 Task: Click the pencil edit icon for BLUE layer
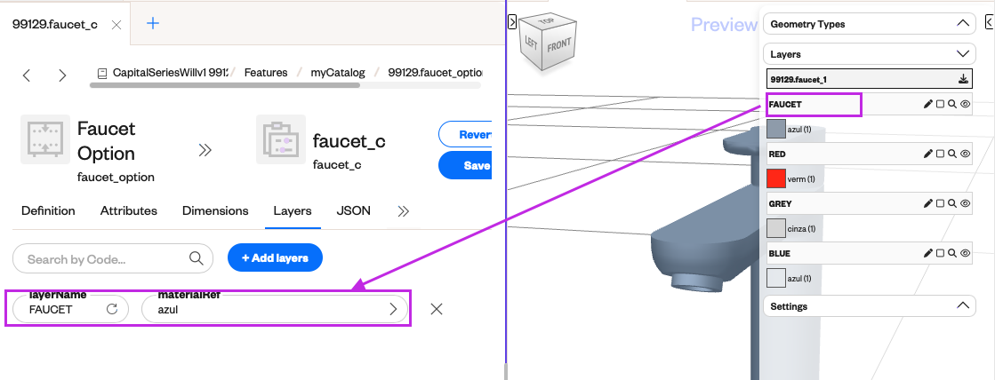[928, 253]
